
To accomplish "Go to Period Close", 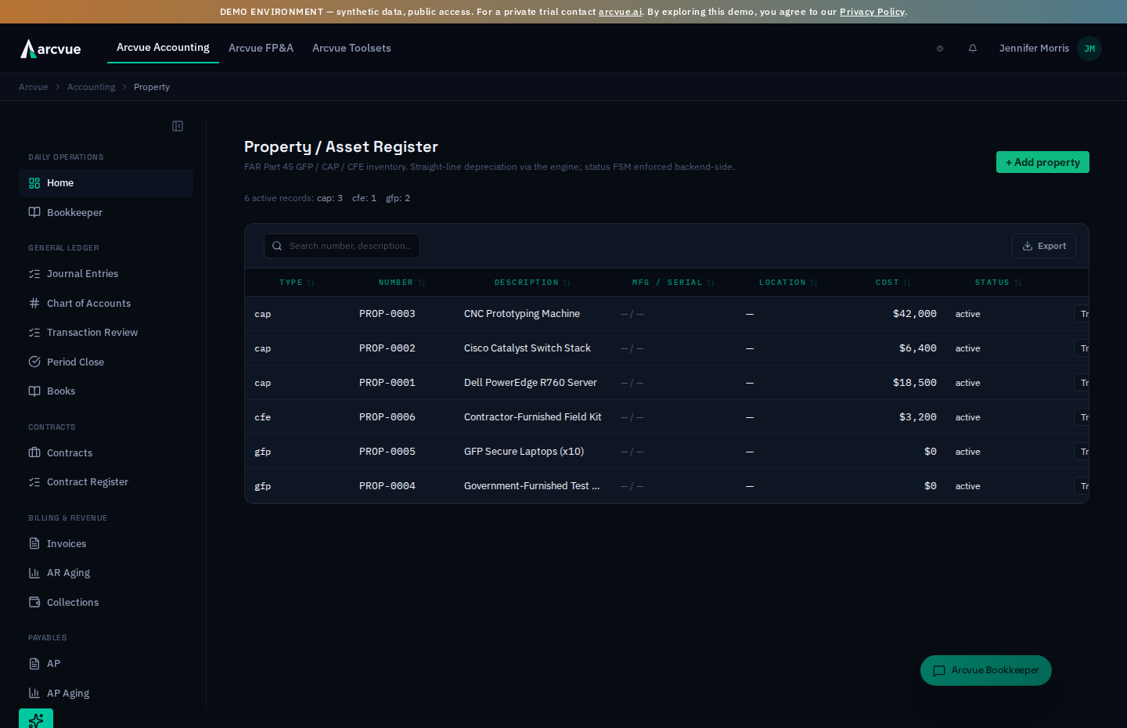I will pyautogui.click(x=106, y=362).
